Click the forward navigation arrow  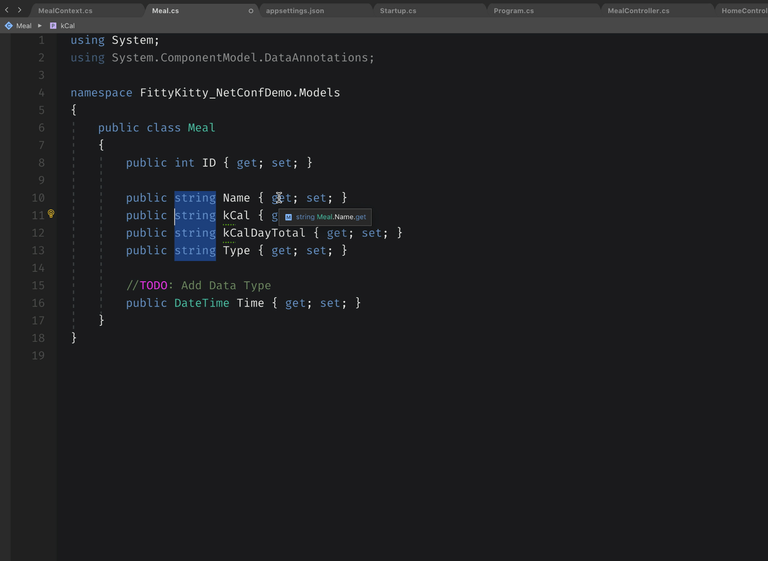tap(20, 10)
